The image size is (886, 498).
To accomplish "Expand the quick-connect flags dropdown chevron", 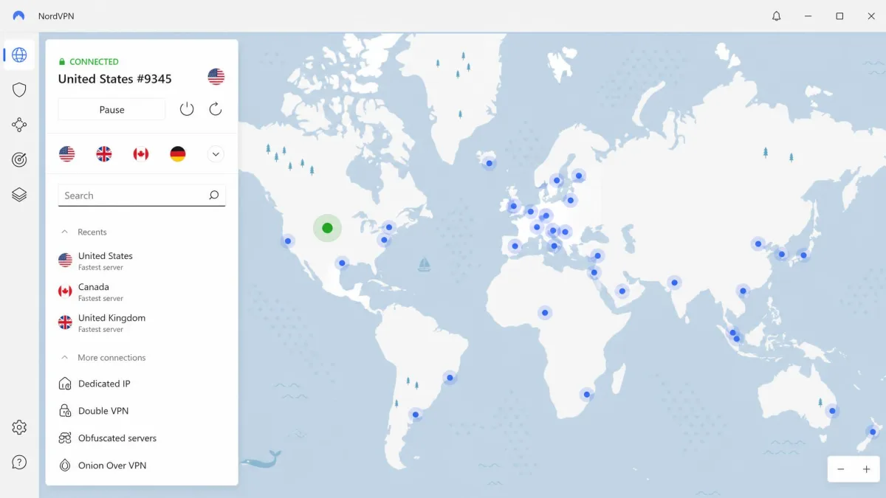I will point(216,154).
